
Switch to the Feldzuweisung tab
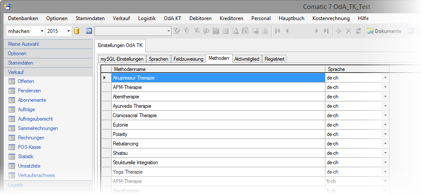[188, 59]
